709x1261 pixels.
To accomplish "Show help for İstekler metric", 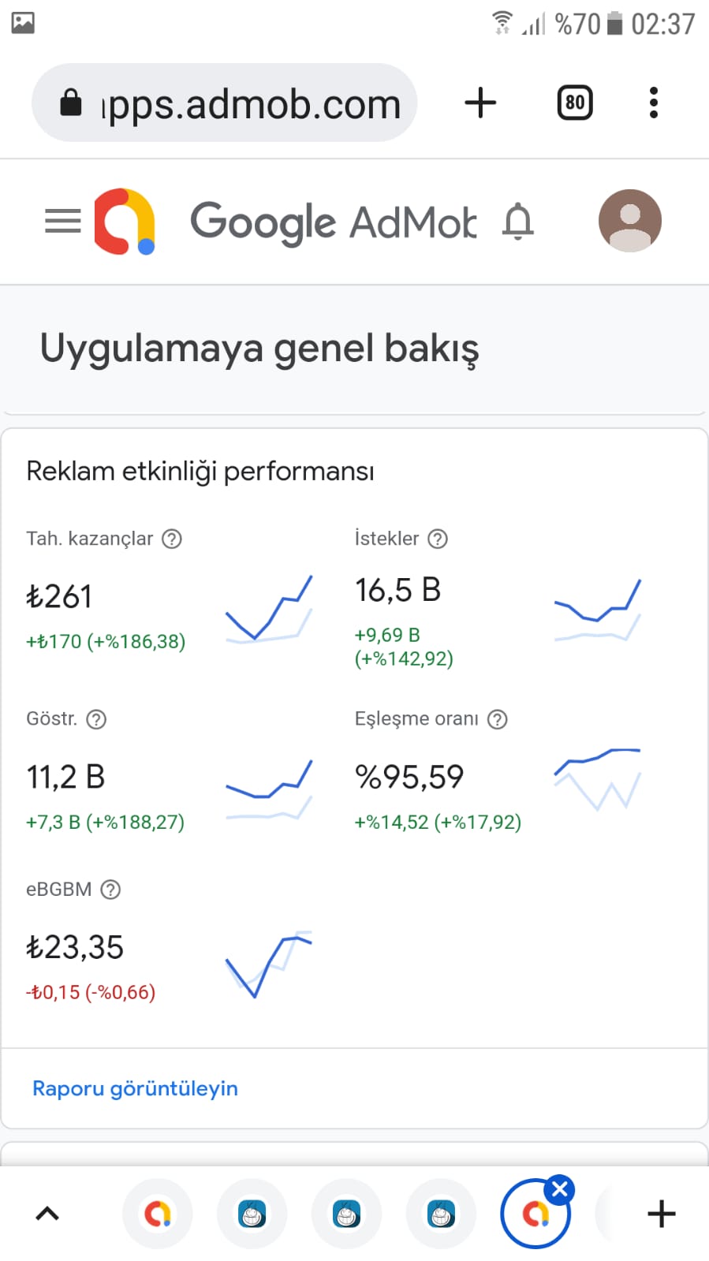I will click(438, 539).
